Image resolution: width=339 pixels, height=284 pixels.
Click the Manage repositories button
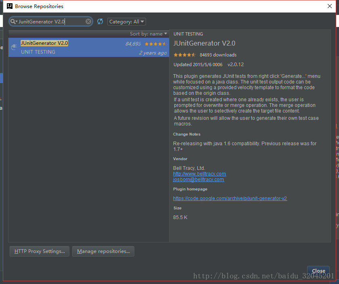tap(103, 251)
